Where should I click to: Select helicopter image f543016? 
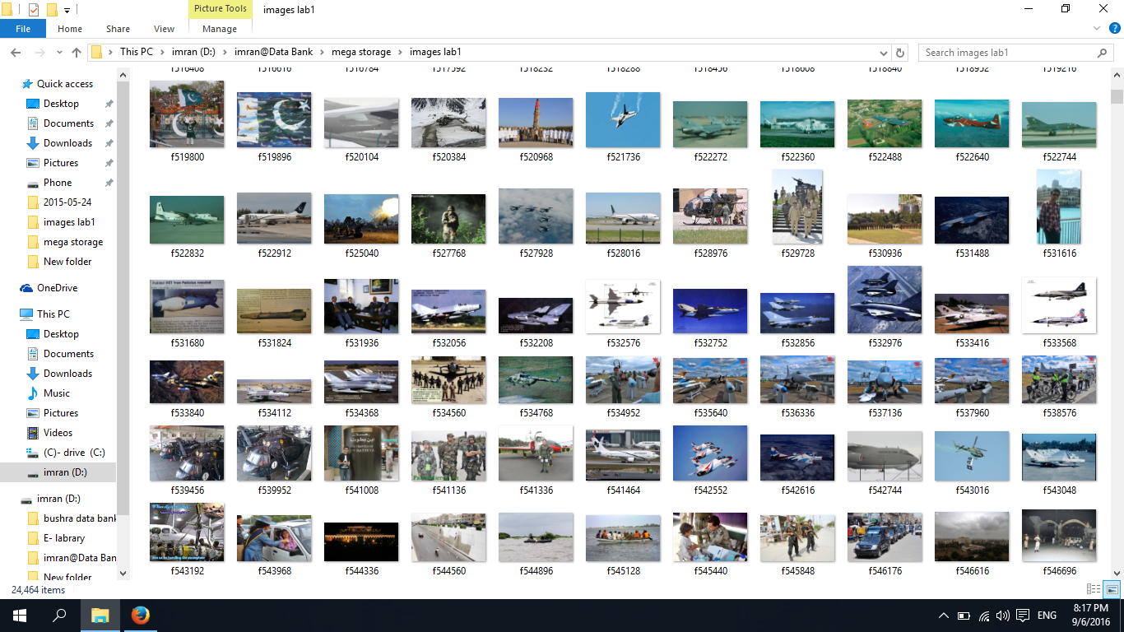coord(972,455)
